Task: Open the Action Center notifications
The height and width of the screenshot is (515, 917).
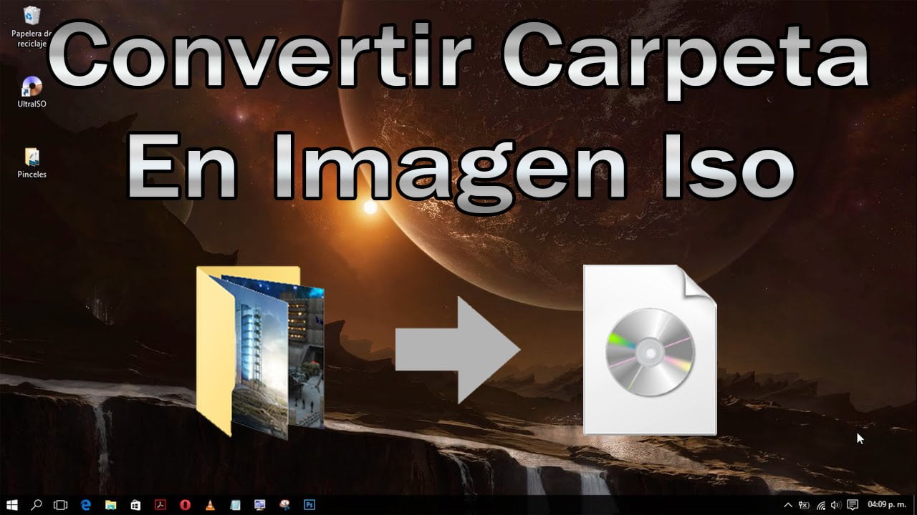Action: coord(853,504)
